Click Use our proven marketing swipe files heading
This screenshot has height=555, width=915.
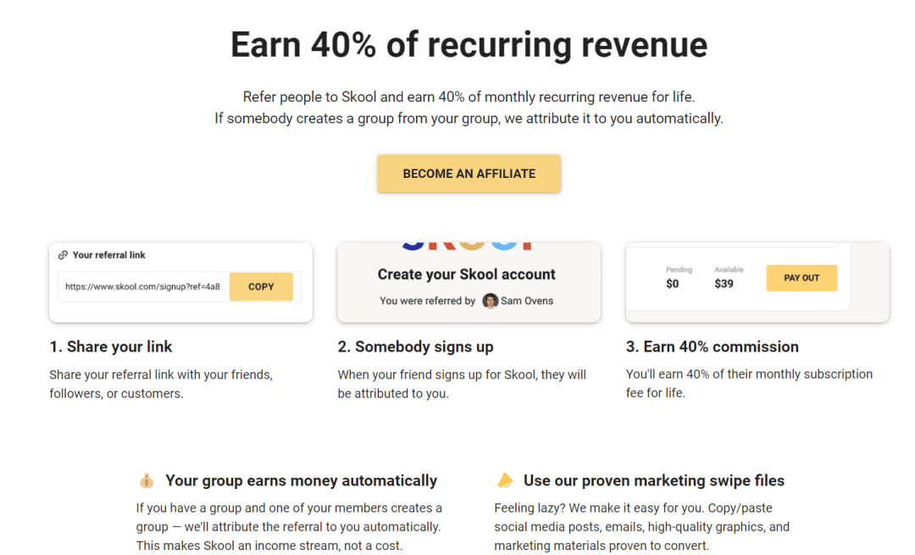tap(653, 480)
